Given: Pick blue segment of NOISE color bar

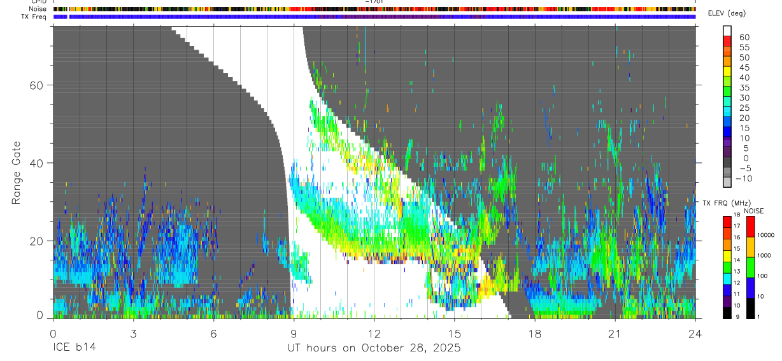Looking at the screenshot, I should [750, 288].
